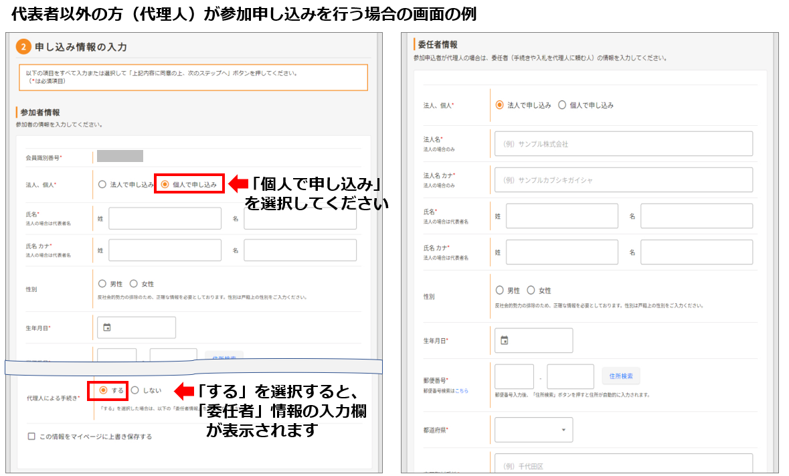Open the 'こちら' postal code search link

[x=462, y=390]
